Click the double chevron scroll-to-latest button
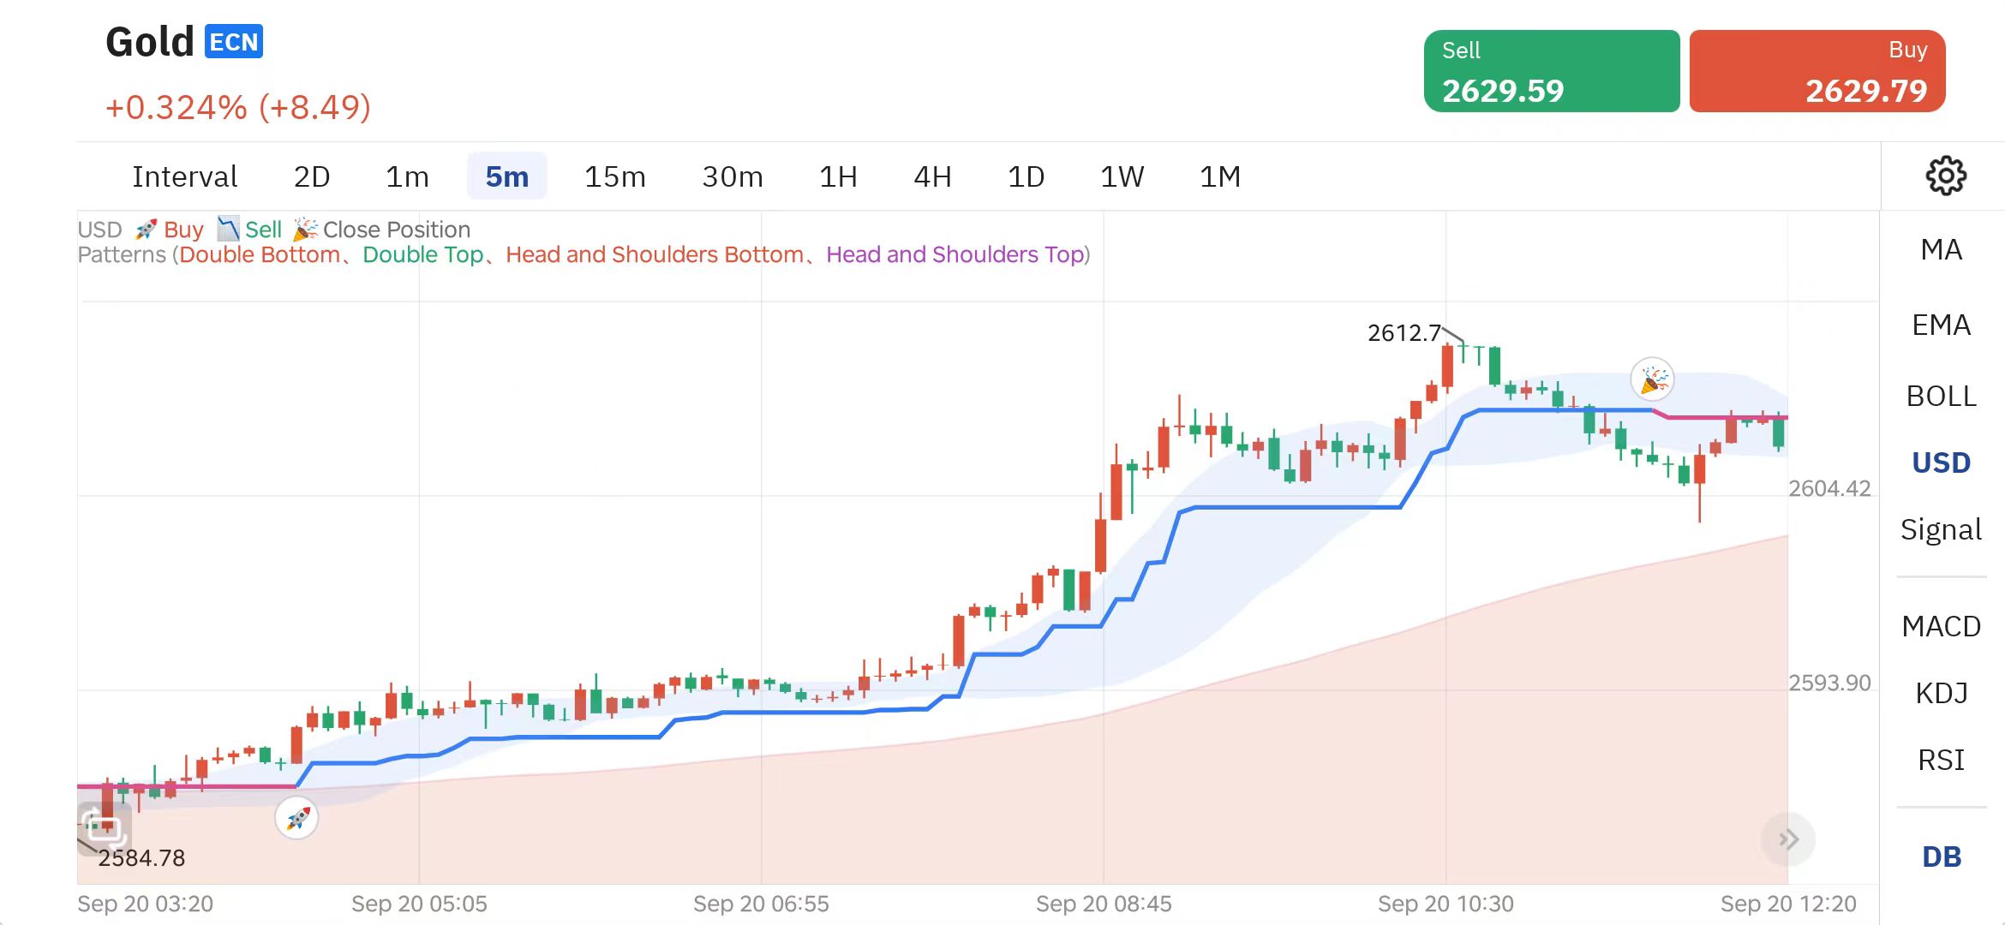Screen dimensions: 2005x925 1787,839
